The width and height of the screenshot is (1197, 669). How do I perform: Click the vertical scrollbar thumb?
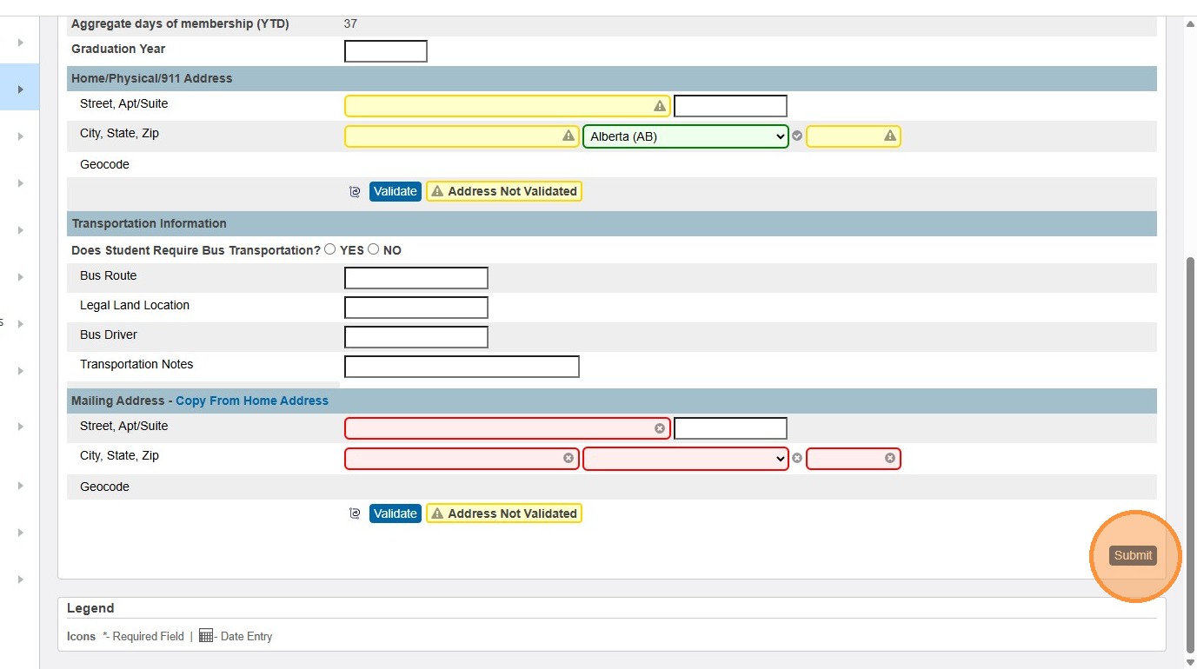pyautogui.click(x=1190, y=454)
